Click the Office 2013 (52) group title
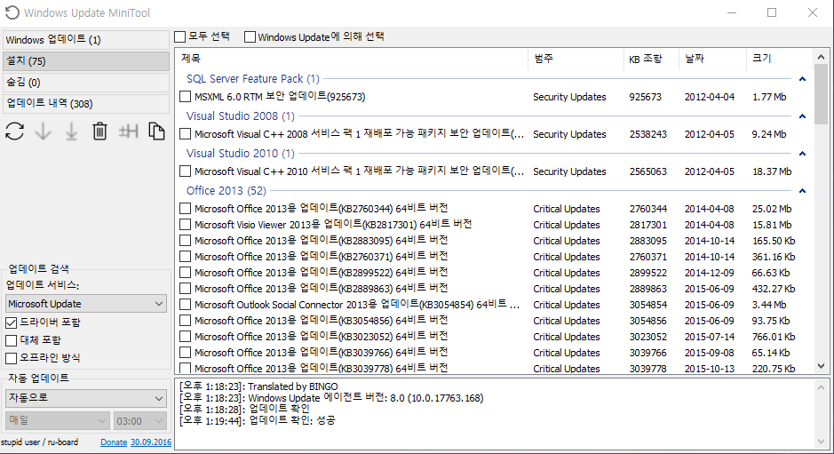 tap(226, 190)
